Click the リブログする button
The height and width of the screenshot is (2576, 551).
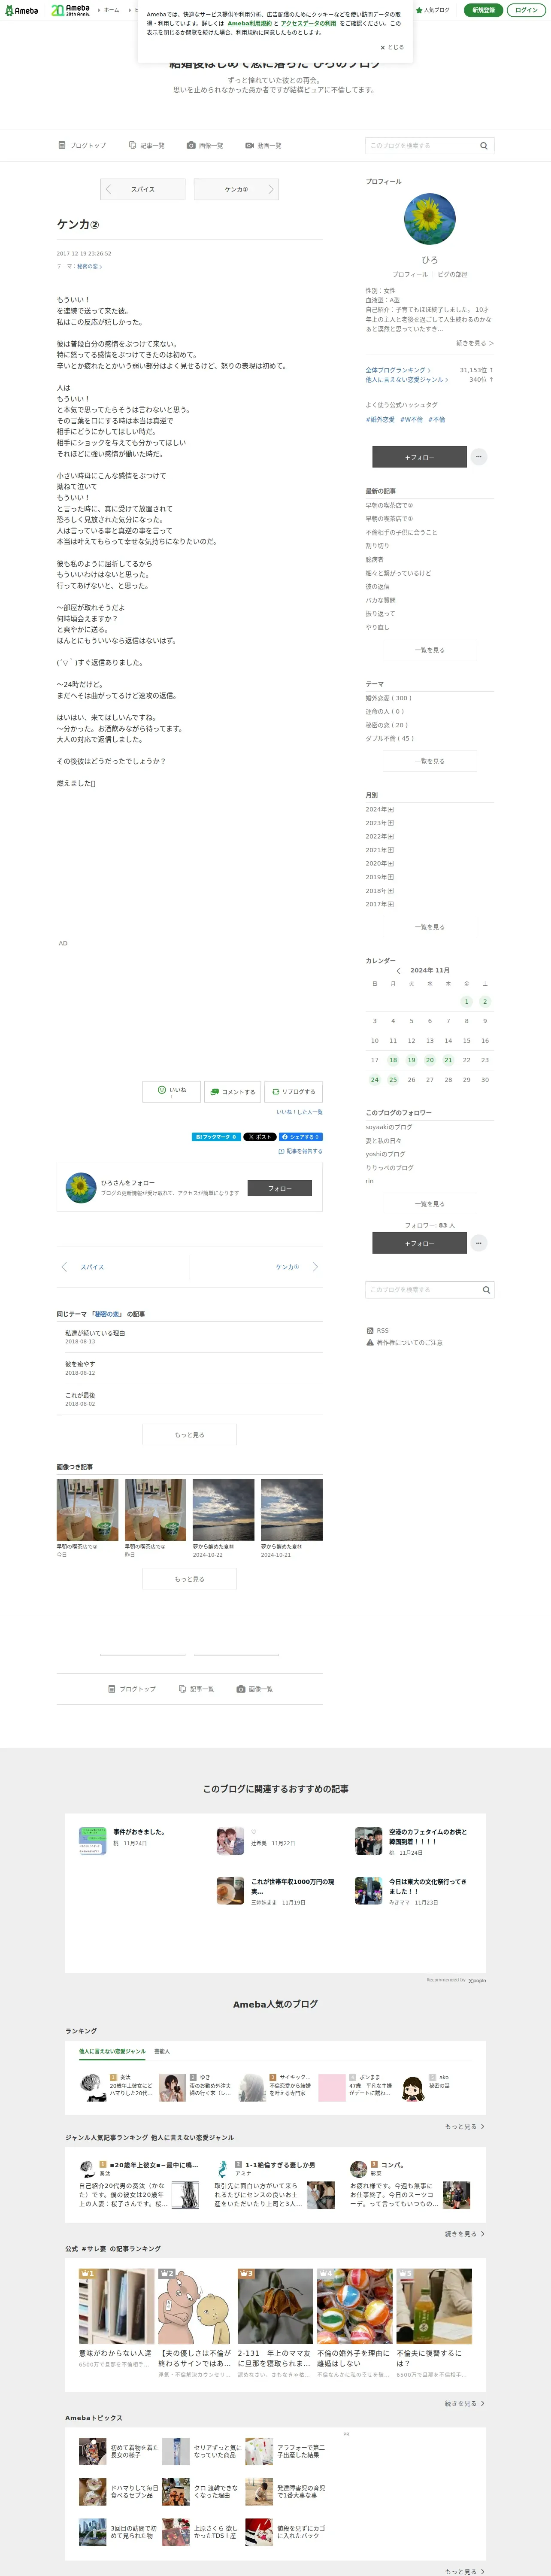tap(293, 1091)
